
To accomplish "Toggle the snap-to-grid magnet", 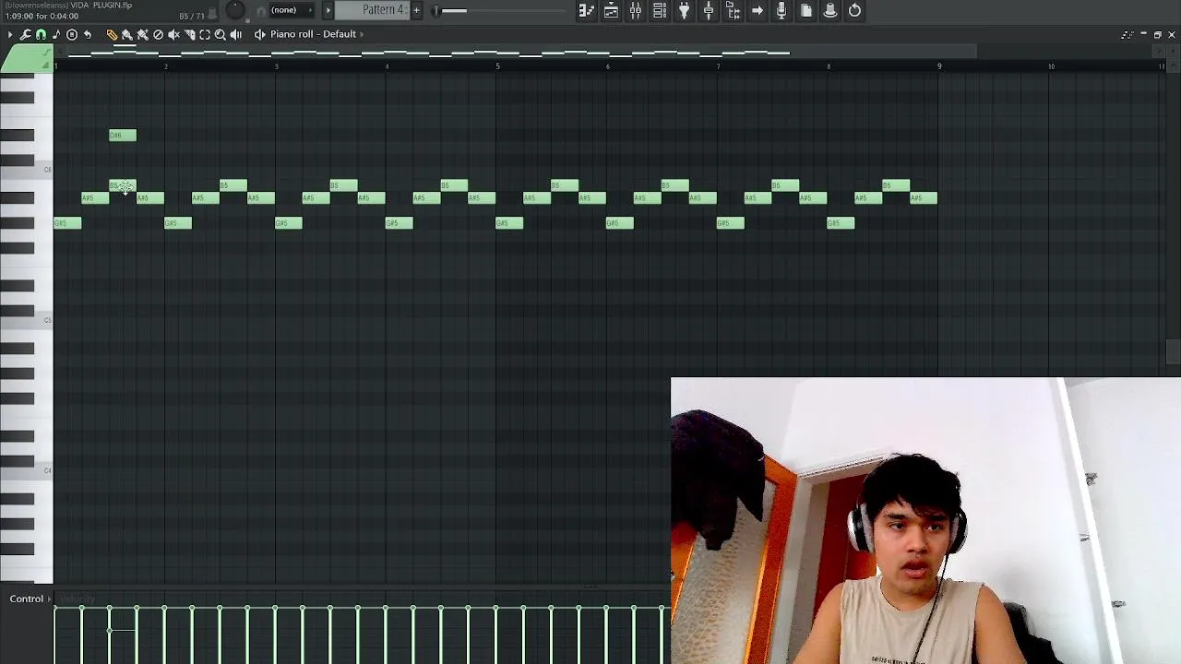I will point(41,34).
